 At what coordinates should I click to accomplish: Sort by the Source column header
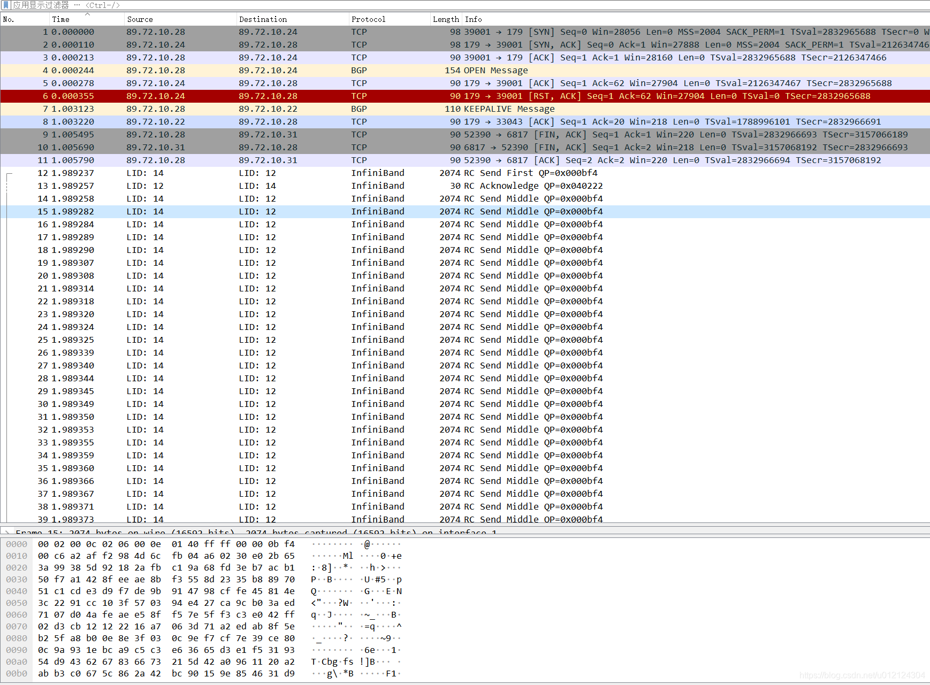coord(180,19)
